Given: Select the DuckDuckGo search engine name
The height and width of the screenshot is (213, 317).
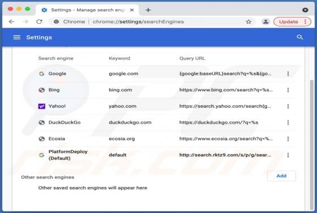Looking at the screenshot, I should (x=65, y=122).
